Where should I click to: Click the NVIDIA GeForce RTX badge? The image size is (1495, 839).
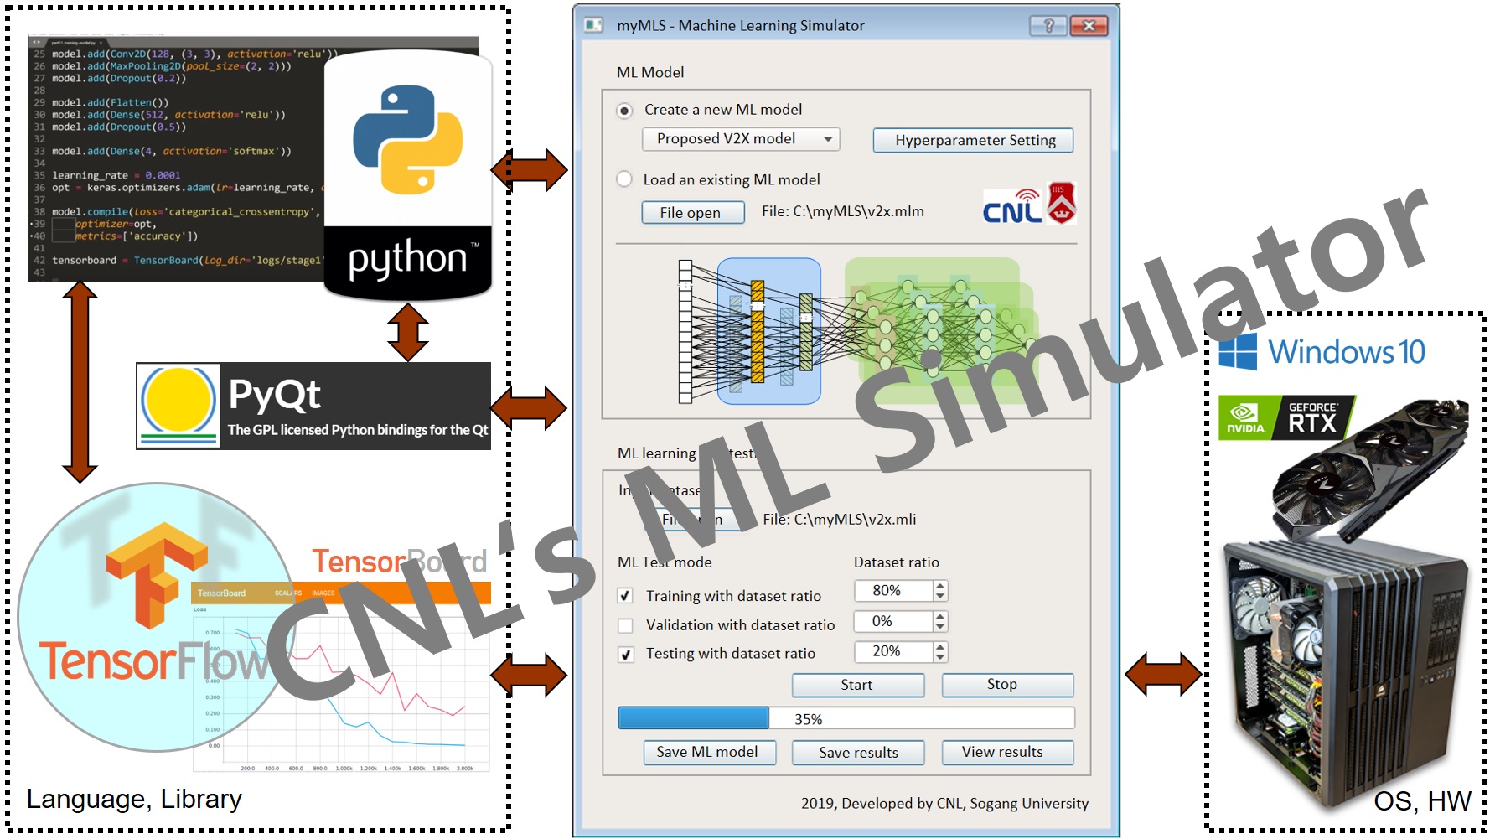point(1286,417)
